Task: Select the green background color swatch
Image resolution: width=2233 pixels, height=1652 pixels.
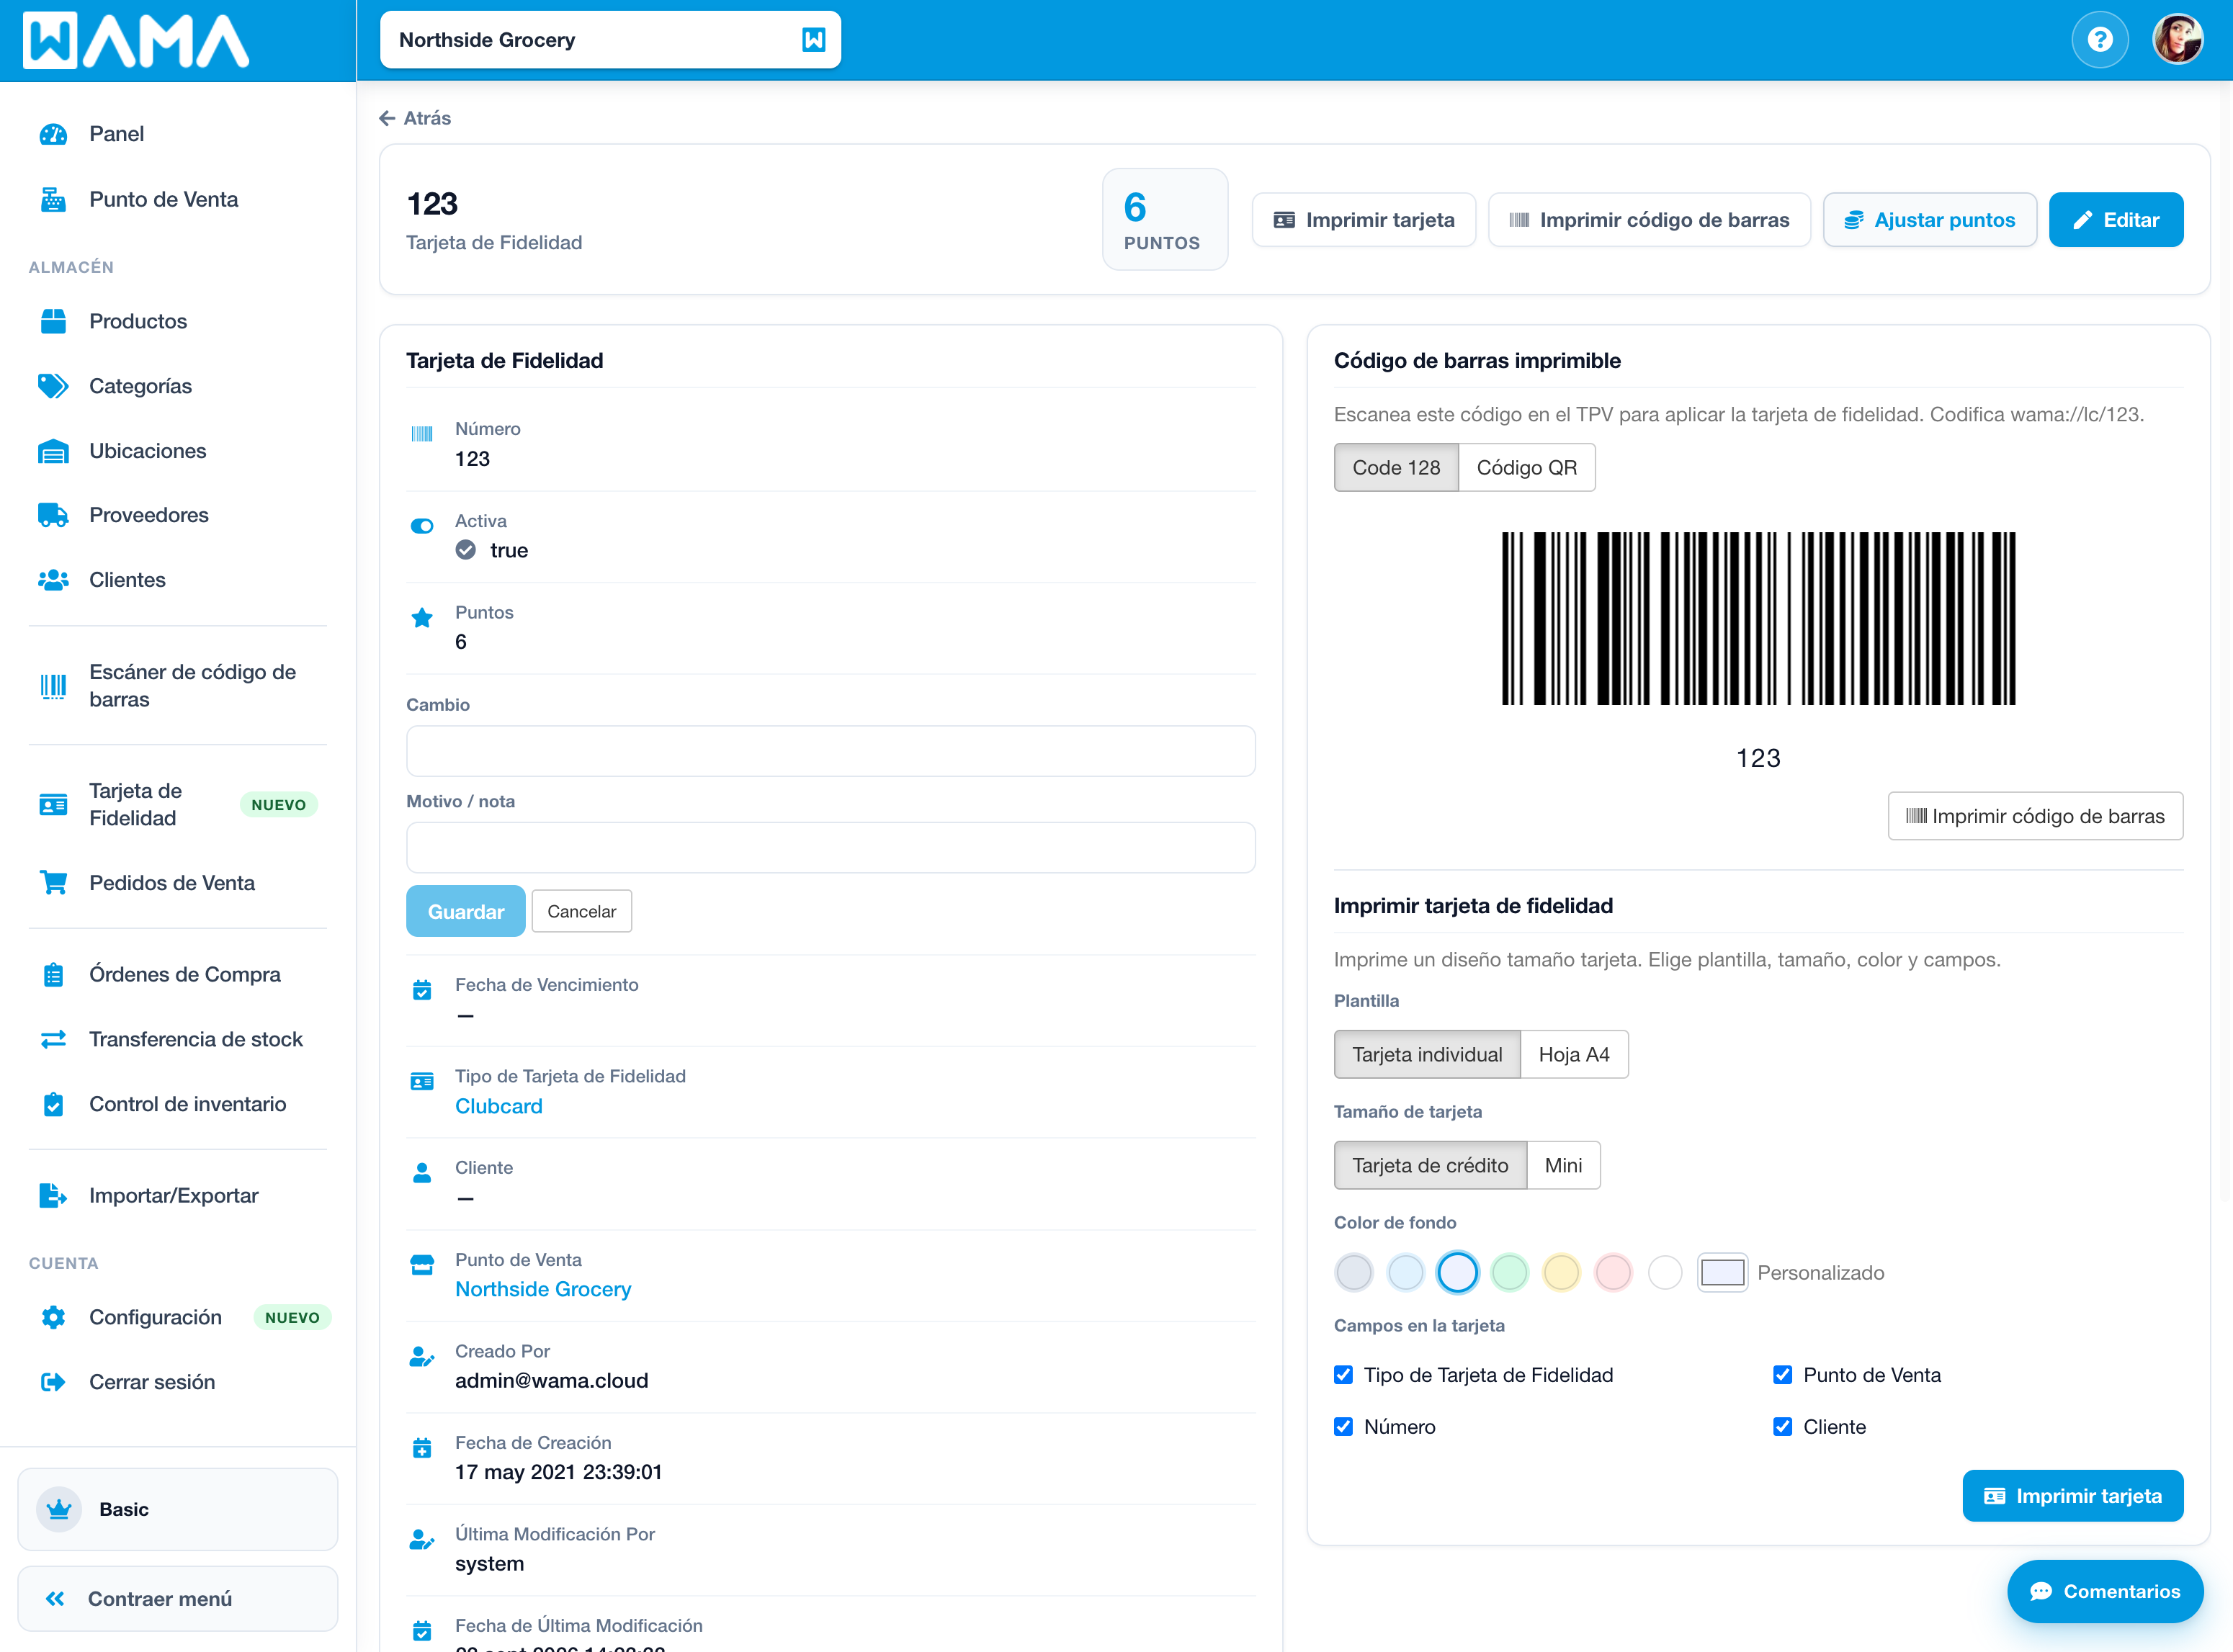Action: tap(1510, 1273)
